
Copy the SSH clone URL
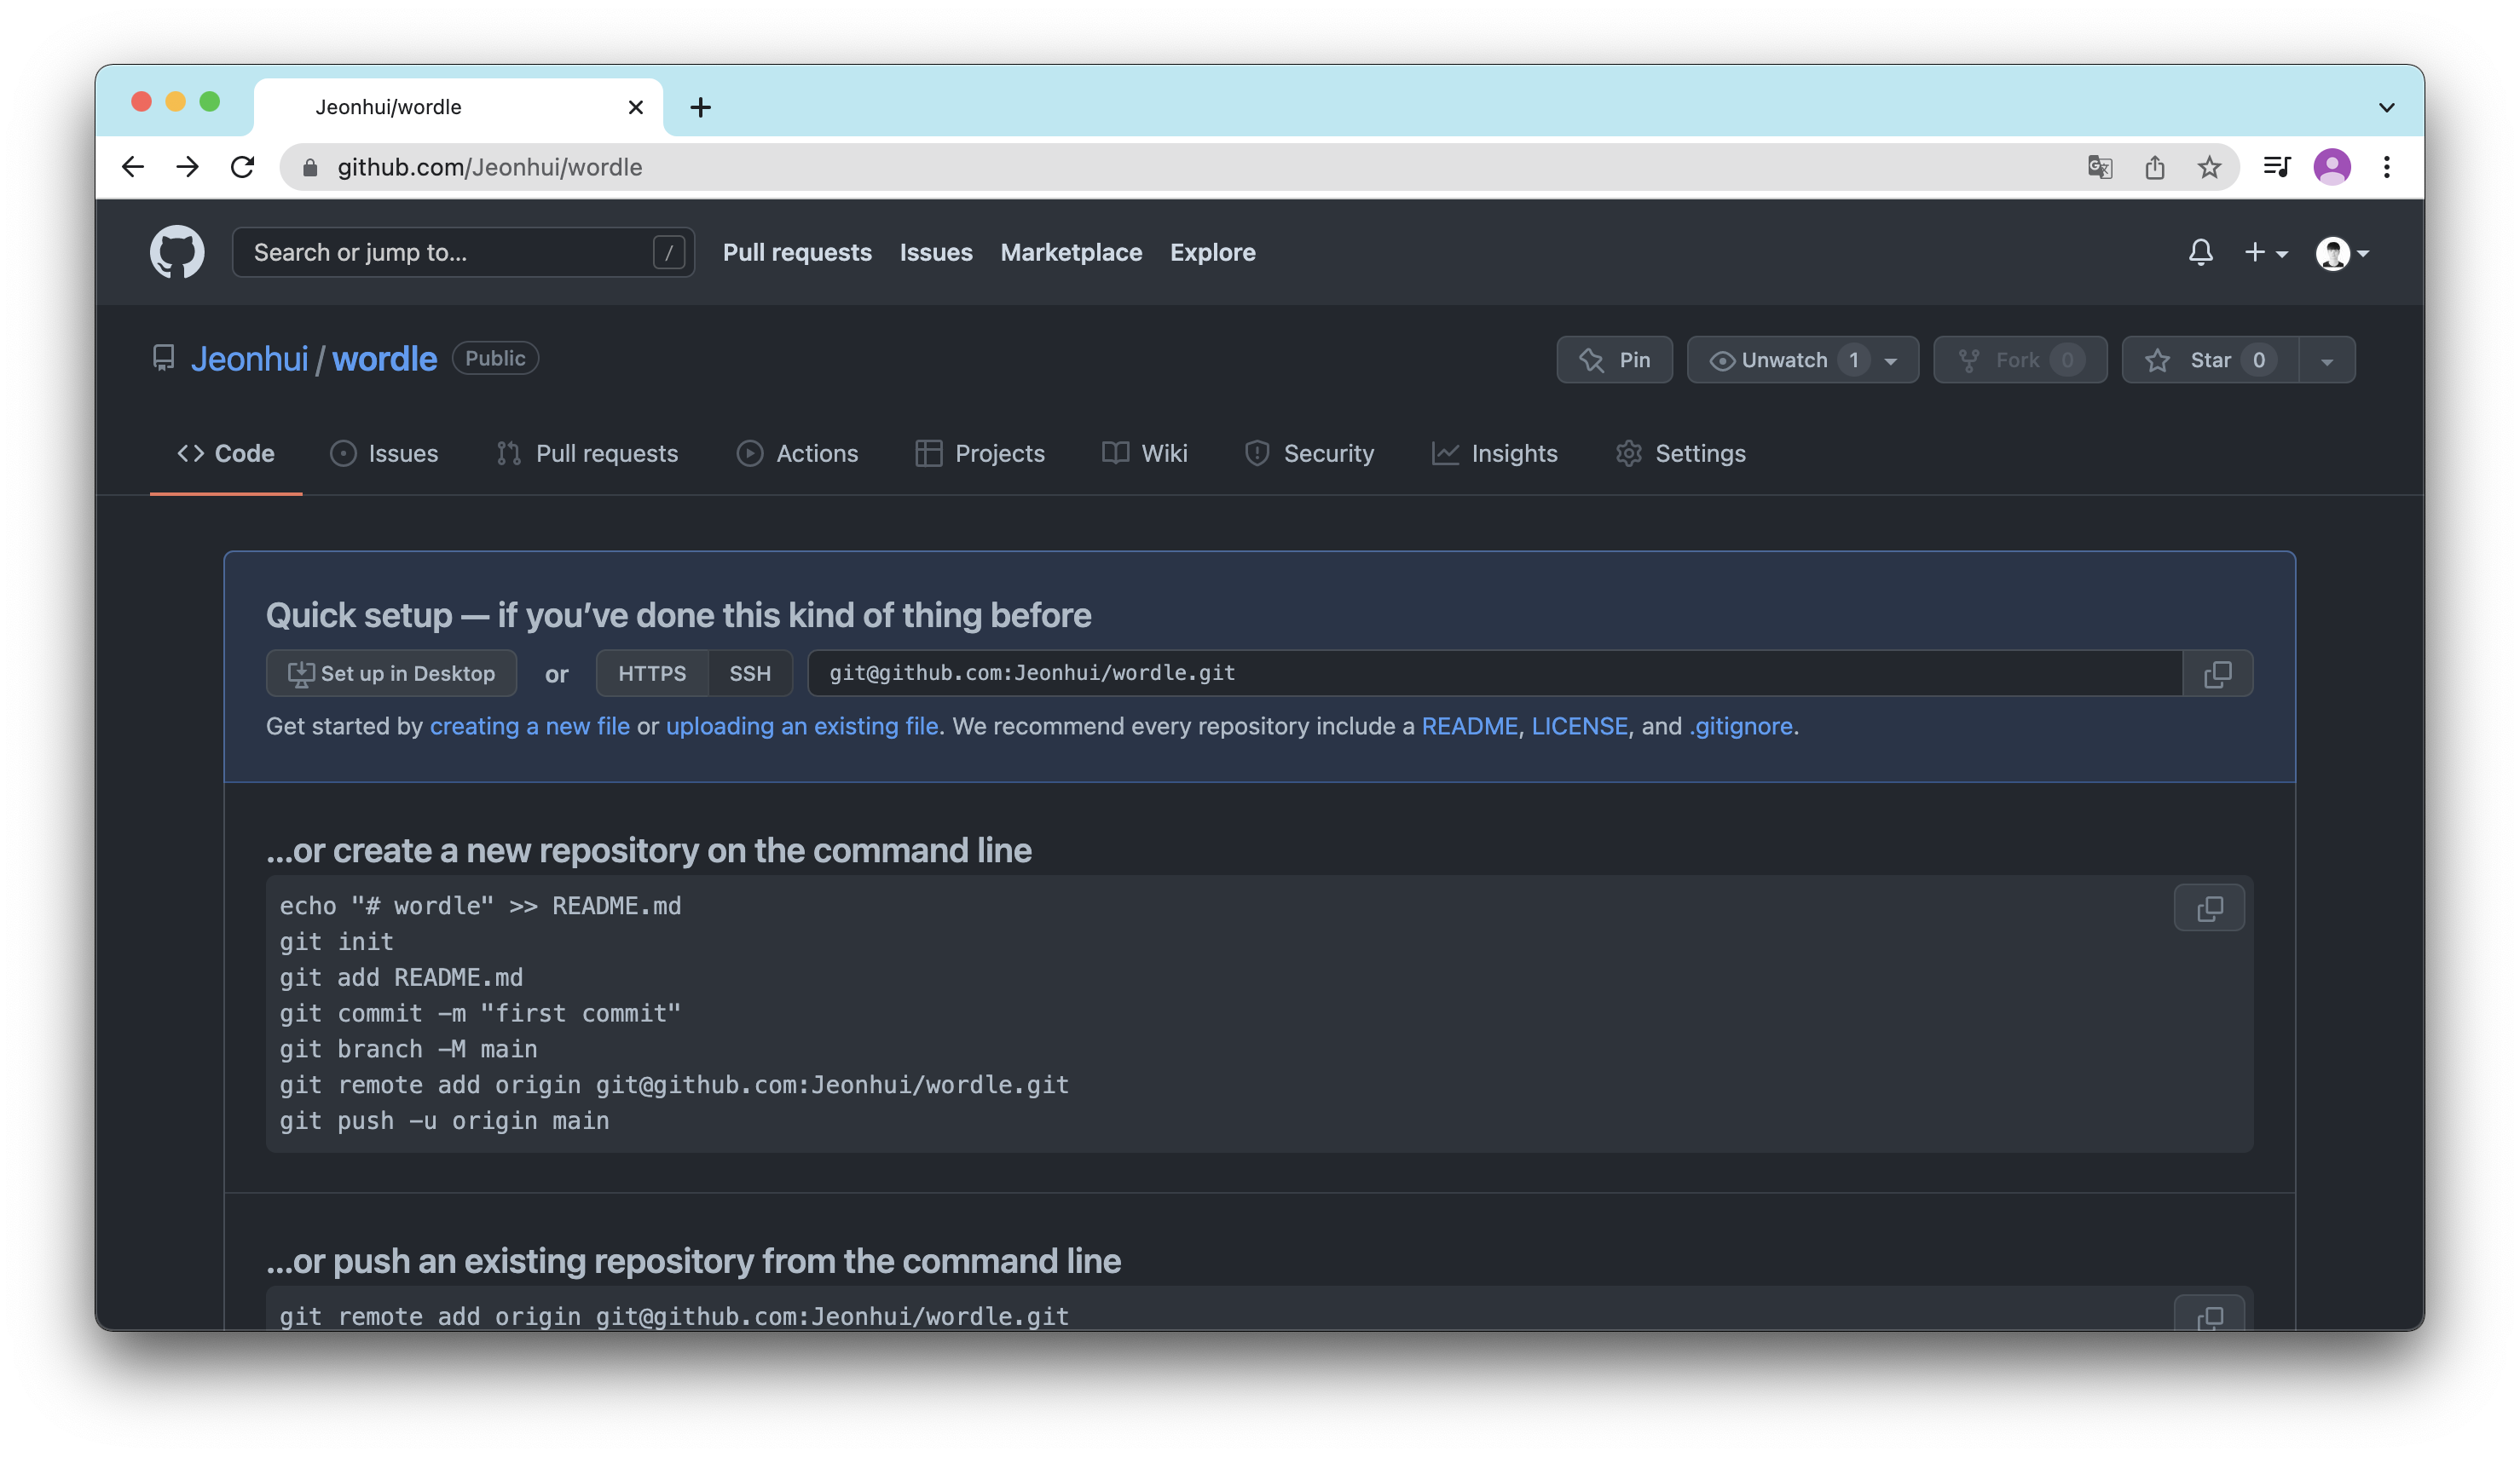[2217, 673]
